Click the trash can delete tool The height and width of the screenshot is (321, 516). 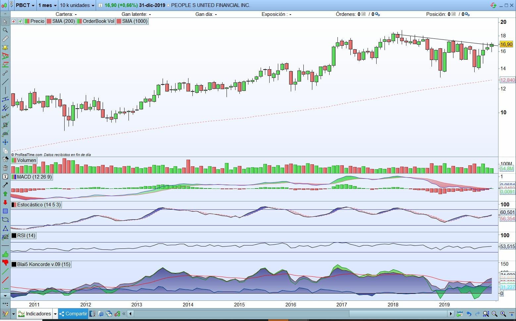point(5,168)
